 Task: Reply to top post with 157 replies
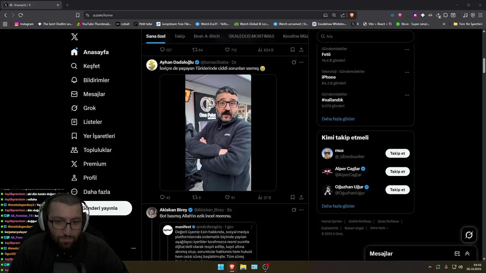[x=166, y=50]
